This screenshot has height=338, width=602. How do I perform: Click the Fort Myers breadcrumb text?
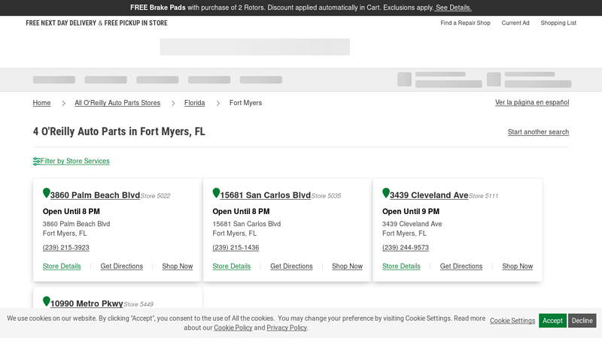[246, 103]
